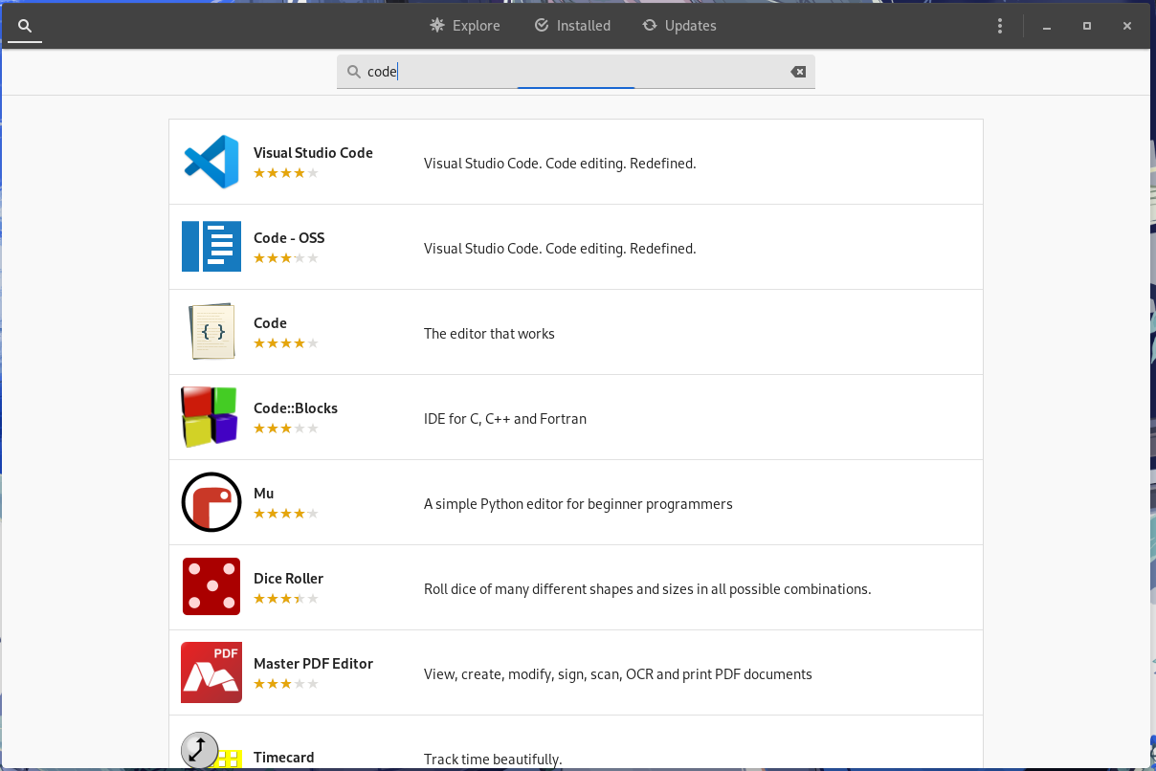Image resolution: width=1156 pixels, height=771 pixels.
Task: Click the Visual Studio Code star rating
Action: 286,173
